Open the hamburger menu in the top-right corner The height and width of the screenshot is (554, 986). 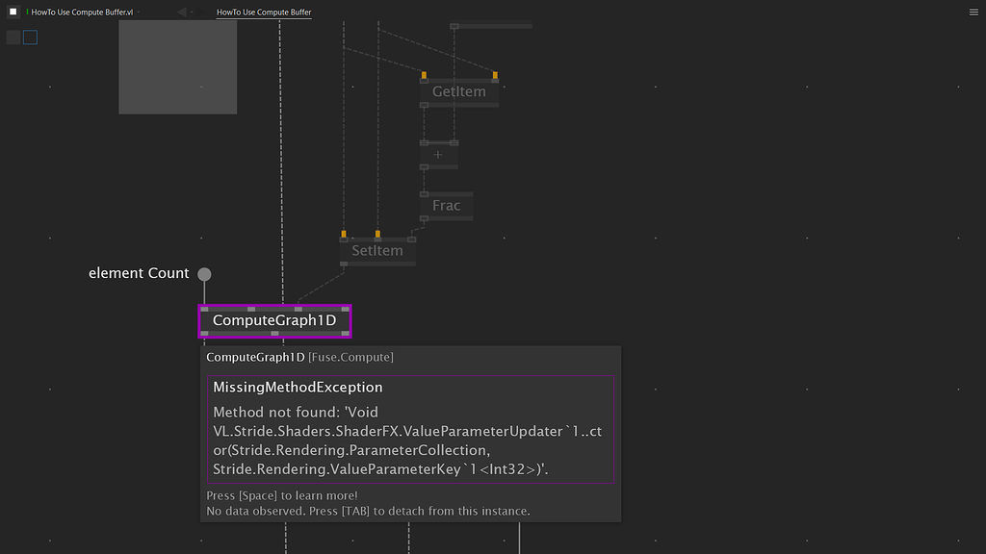[x=973, y=12]
